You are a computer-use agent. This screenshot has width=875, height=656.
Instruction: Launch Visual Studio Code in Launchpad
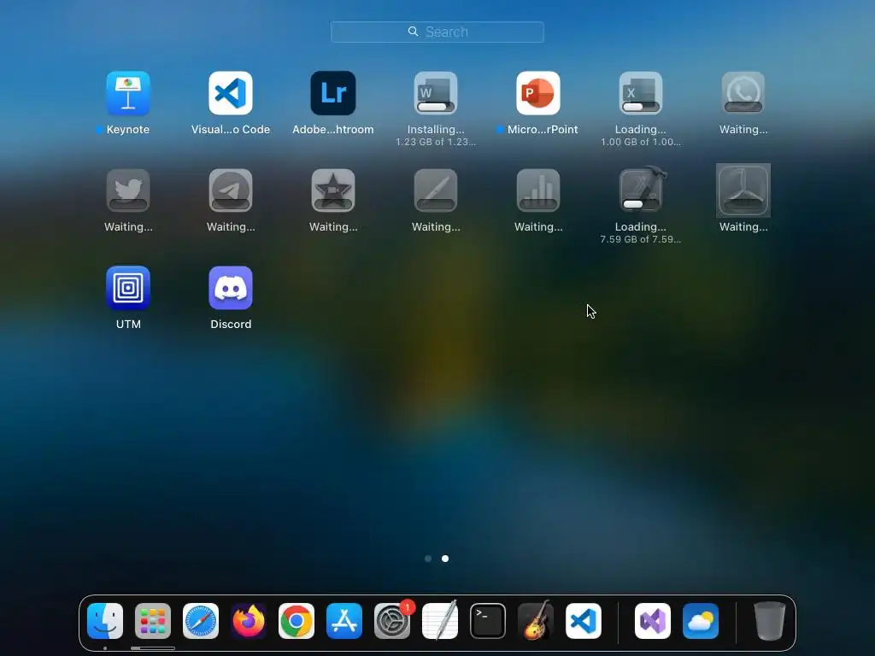[x=231, y=93]
